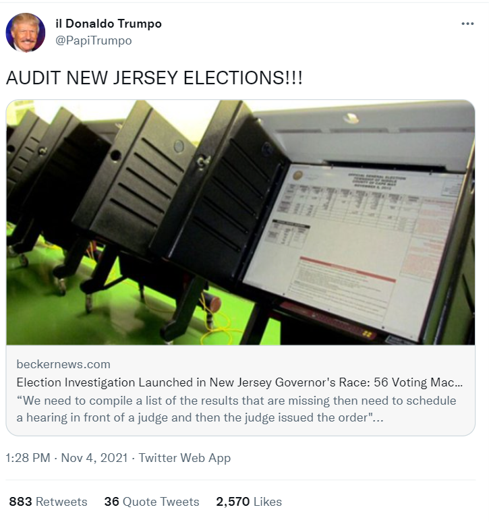This screenshot has width=489, height=522.
Task: Open the "Election Investigation Launched" headline
Action: (239, 382)
